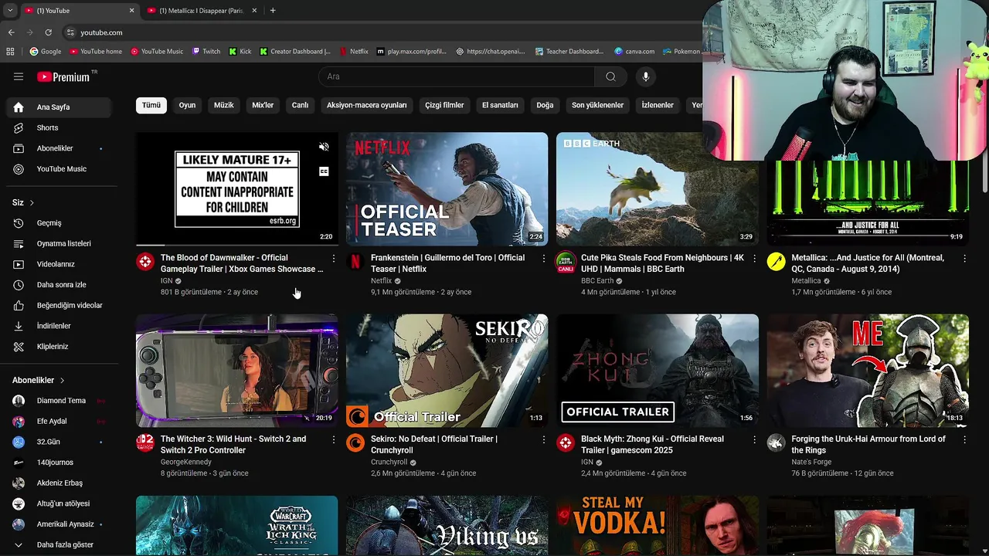Click the BBC Earth channel avatar
The image size is (989, 556).
pyautogui.click(x=566, y=261)
